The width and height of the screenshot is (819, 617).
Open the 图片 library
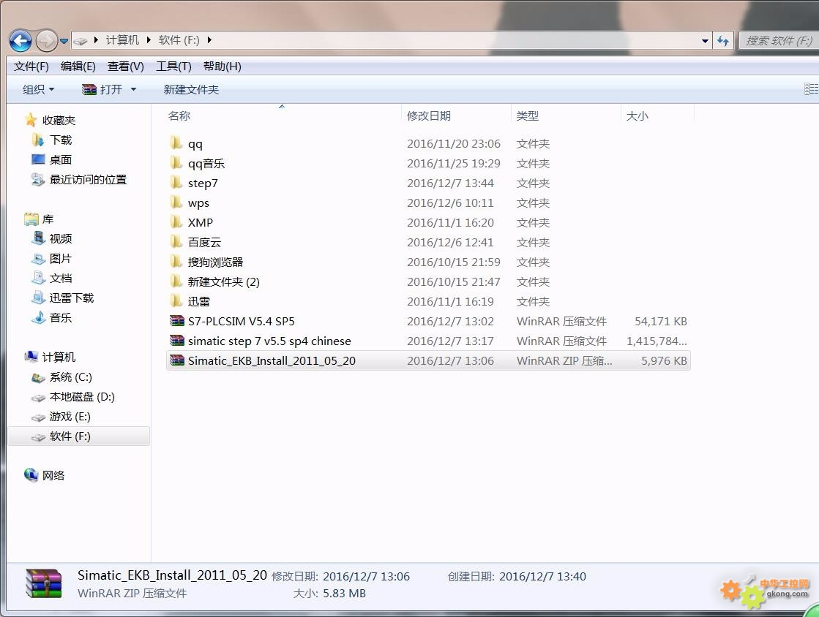pos(60,259)
